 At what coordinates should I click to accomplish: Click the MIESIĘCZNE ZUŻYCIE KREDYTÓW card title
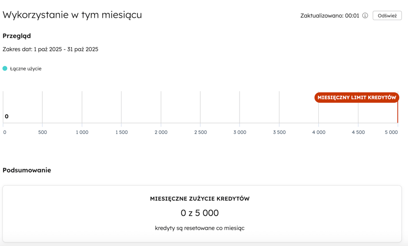coord(200,199)
